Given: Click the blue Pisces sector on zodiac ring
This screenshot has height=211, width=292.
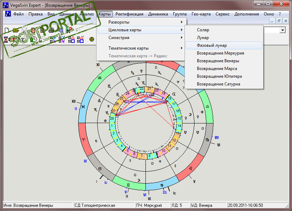Looking at the screenshot, I should point(83,107).
